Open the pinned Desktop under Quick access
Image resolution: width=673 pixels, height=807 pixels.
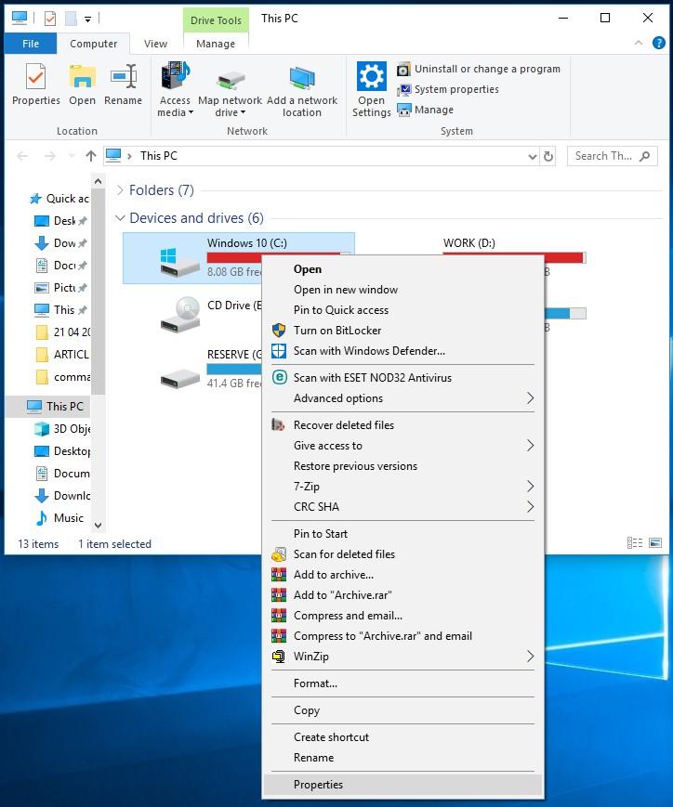tap(60, 221)
